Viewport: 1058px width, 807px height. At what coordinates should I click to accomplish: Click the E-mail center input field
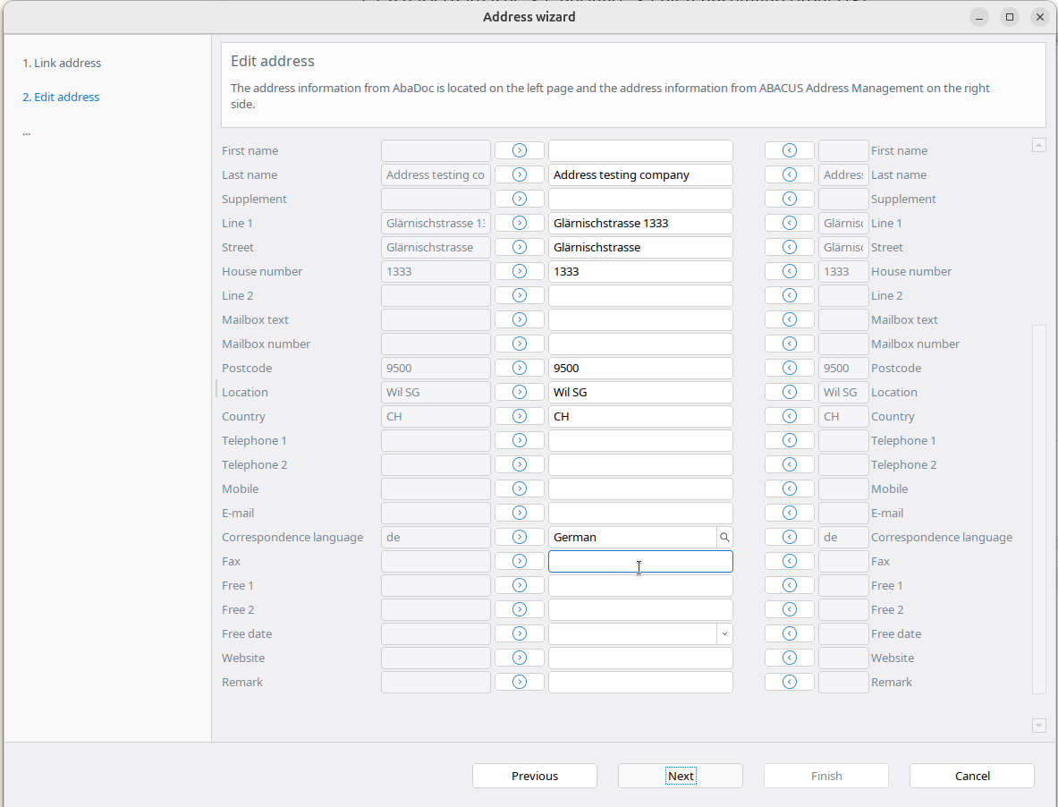click(639, 513)
